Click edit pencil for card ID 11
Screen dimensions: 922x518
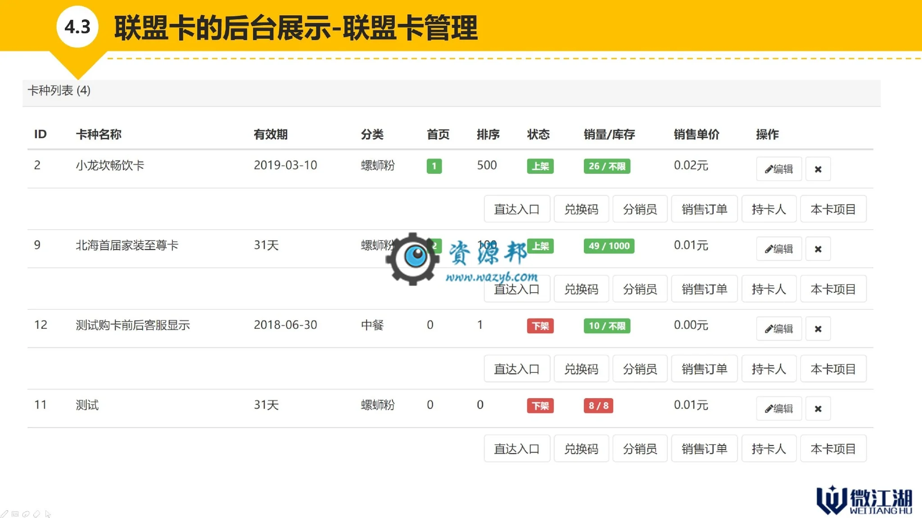pyautogui.click(x=779, y=409)
